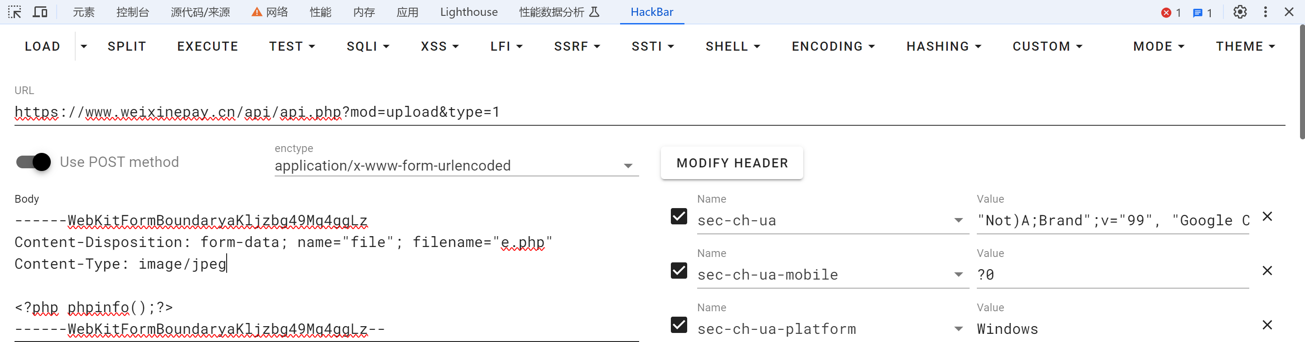Uncheck the sec-ch-ua-mobile header checkbox
The height and width of the screenshot is (342, 1305).
(x=679, y=271)
